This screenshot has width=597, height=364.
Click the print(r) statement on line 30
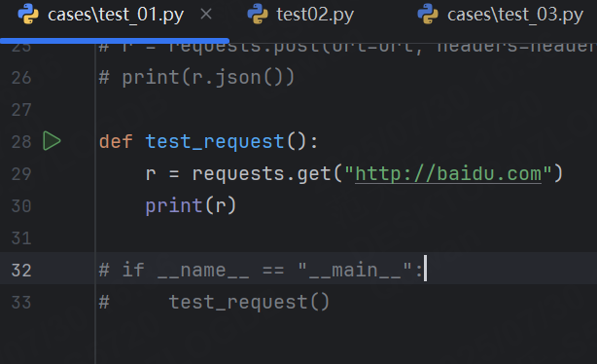pyautogui.click(x=191, y=206)
